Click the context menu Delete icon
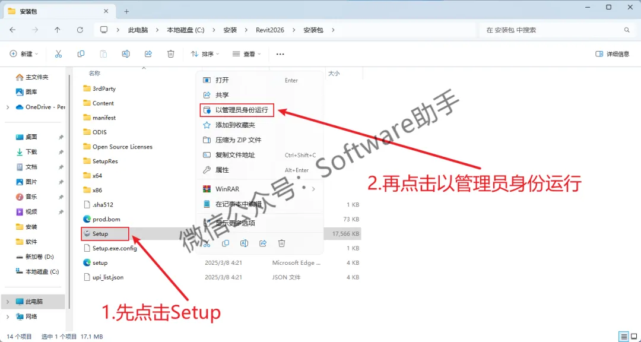 click(281, 243)
